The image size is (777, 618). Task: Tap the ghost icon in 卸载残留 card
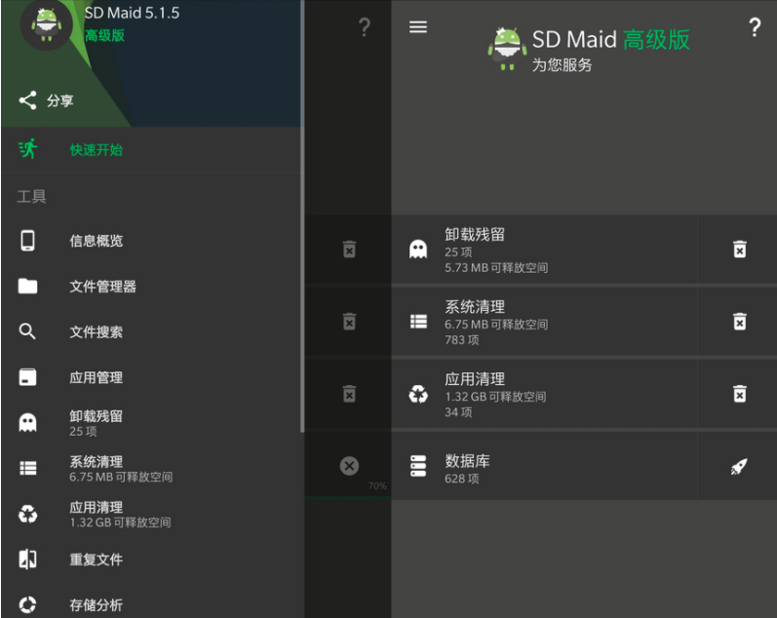point(417,250)
